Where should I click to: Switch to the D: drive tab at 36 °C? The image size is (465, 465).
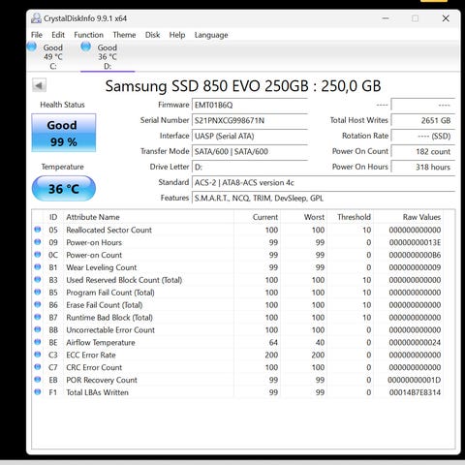tap(108, 56)
